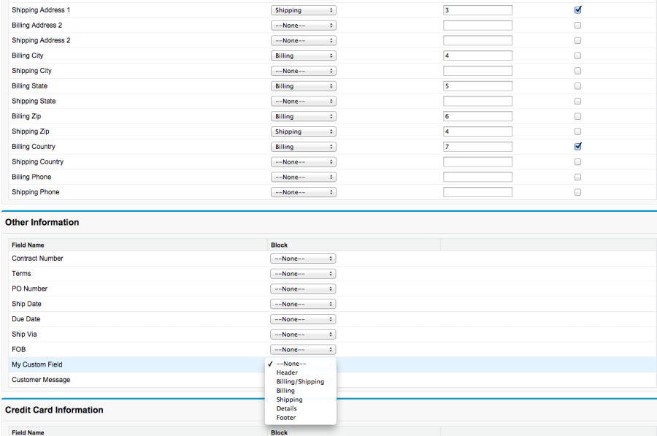Screen dimensions: 657x436
Task: Open the Billing State block dropdown
Action: tap(303, 86)
